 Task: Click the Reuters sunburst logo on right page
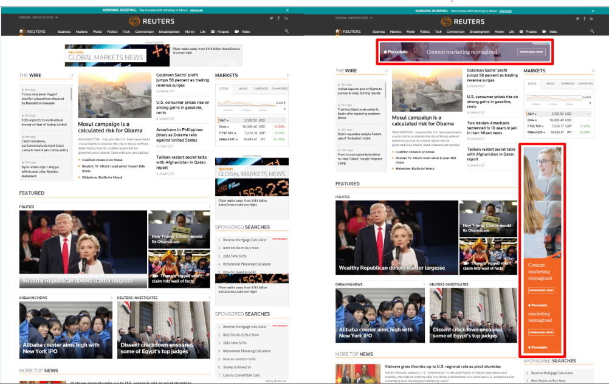click(446, 21)
